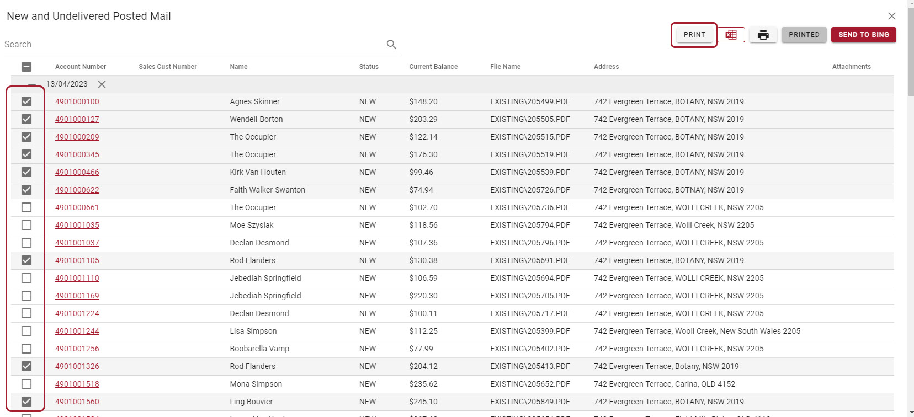Tick the checkbox for Mona Simpson

coord(26,384)
